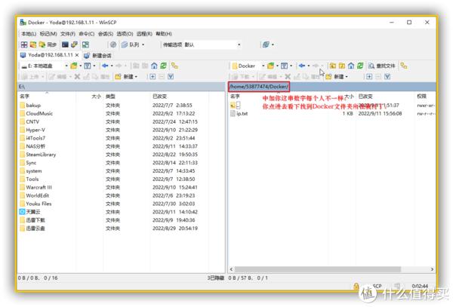Click the remote panel directory tree icon
453x307 pixels.
coord(404,66)
